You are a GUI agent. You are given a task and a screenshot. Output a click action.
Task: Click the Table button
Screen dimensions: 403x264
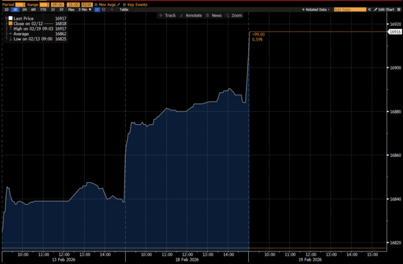point(124,10)
